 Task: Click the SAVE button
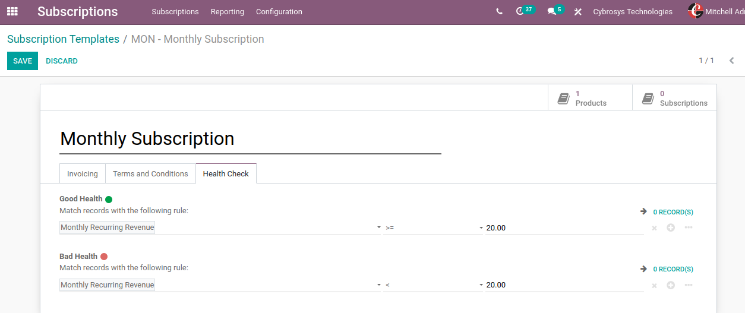tap(23, 61)
